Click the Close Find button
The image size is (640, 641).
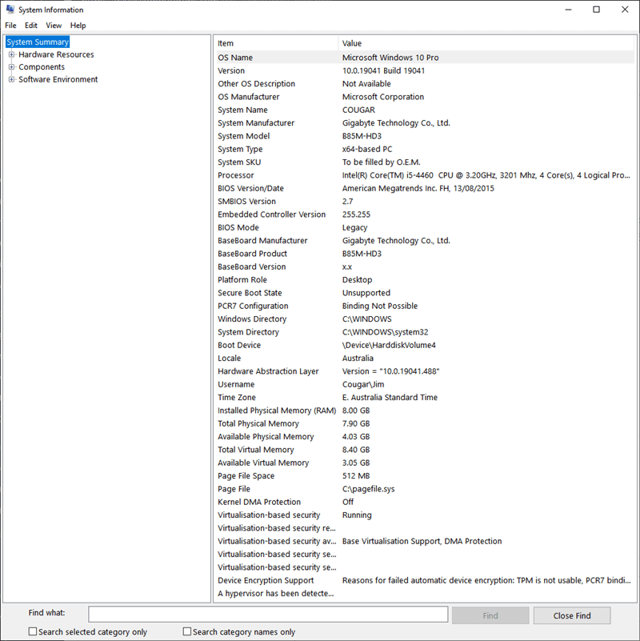click(572, 615)
